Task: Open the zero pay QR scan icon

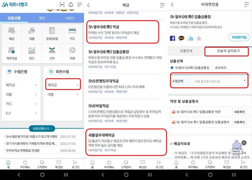Action: 62,5
